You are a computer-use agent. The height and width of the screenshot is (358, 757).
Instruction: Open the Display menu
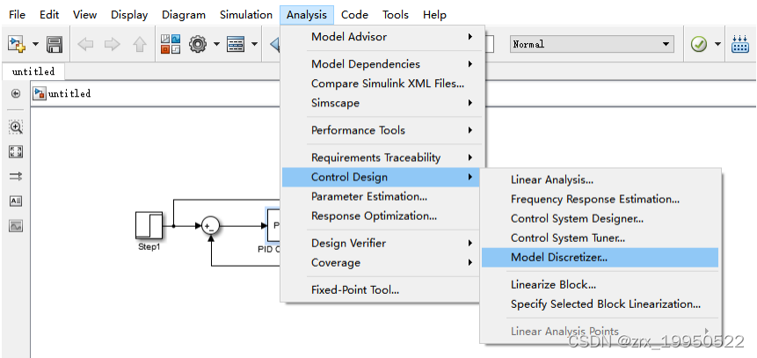(129, 15)
